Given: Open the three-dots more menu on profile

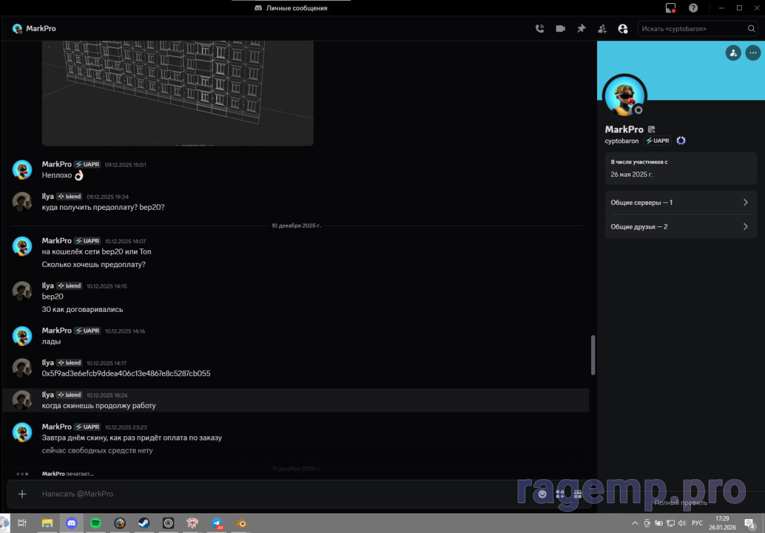Looking at the screenshot, I should pos(752,53).
